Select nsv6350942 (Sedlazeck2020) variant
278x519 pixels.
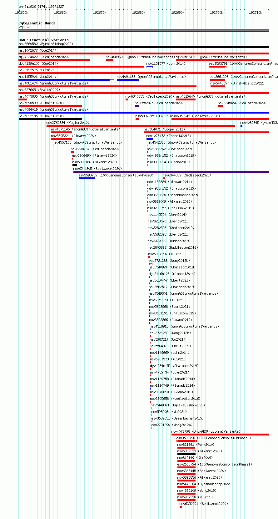tap(196, 116)
